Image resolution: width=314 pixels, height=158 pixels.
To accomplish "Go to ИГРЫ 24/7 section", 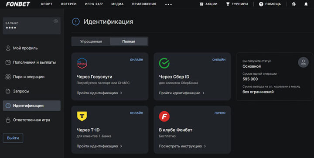I will click(94, 4).
